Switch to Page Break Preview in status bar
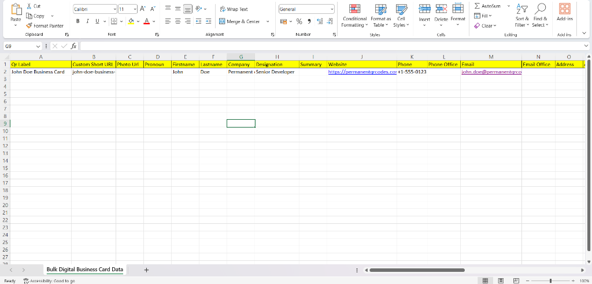Screen dimensions: 592x284 click(x=516, y=281)
